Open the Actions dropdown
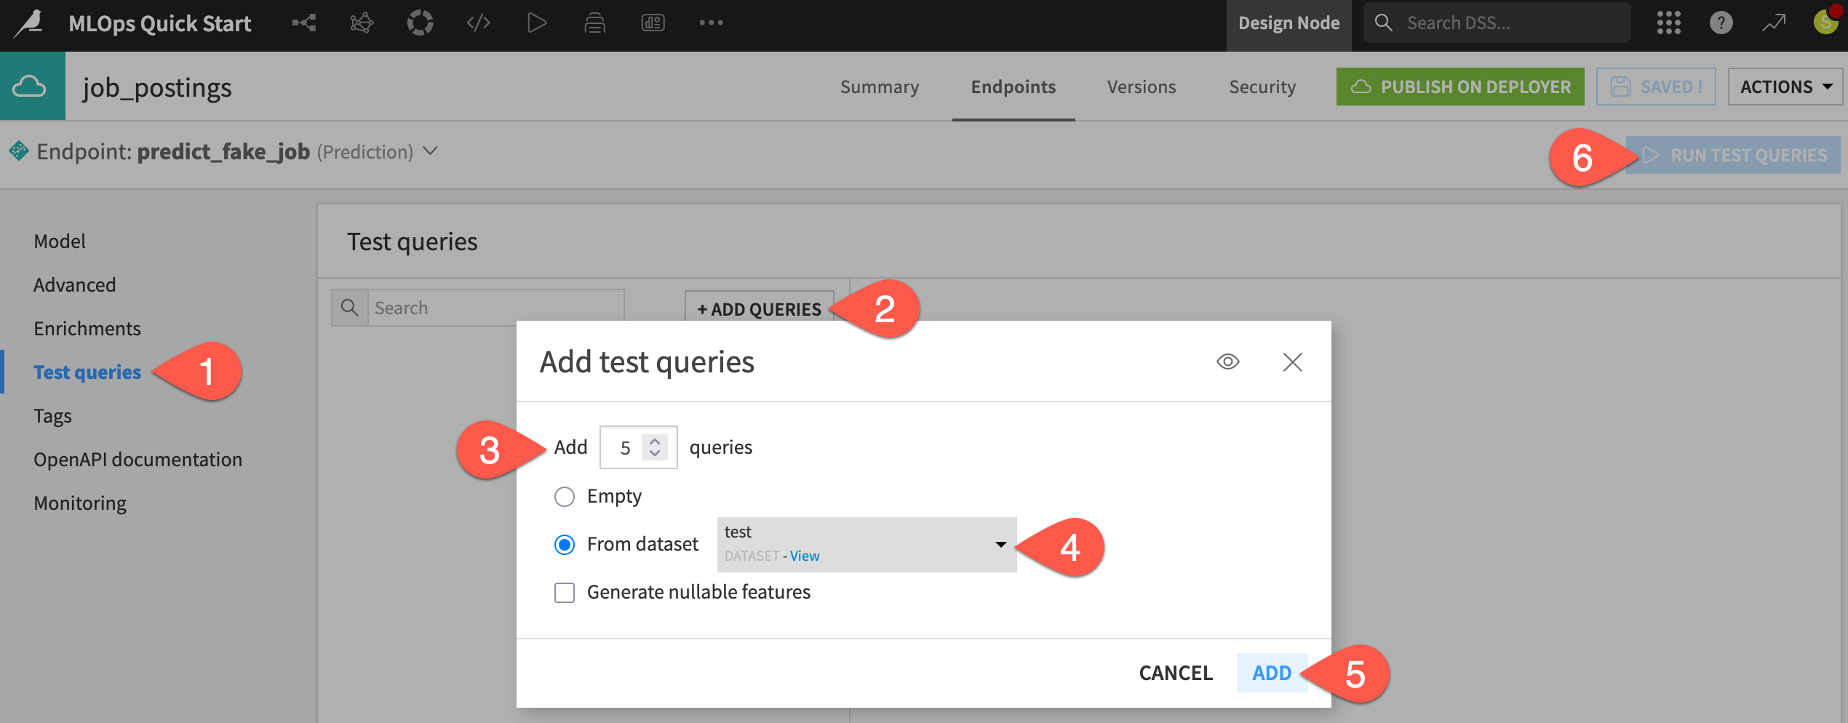Screen dimensions: 1848x723 pos(1785,86)
